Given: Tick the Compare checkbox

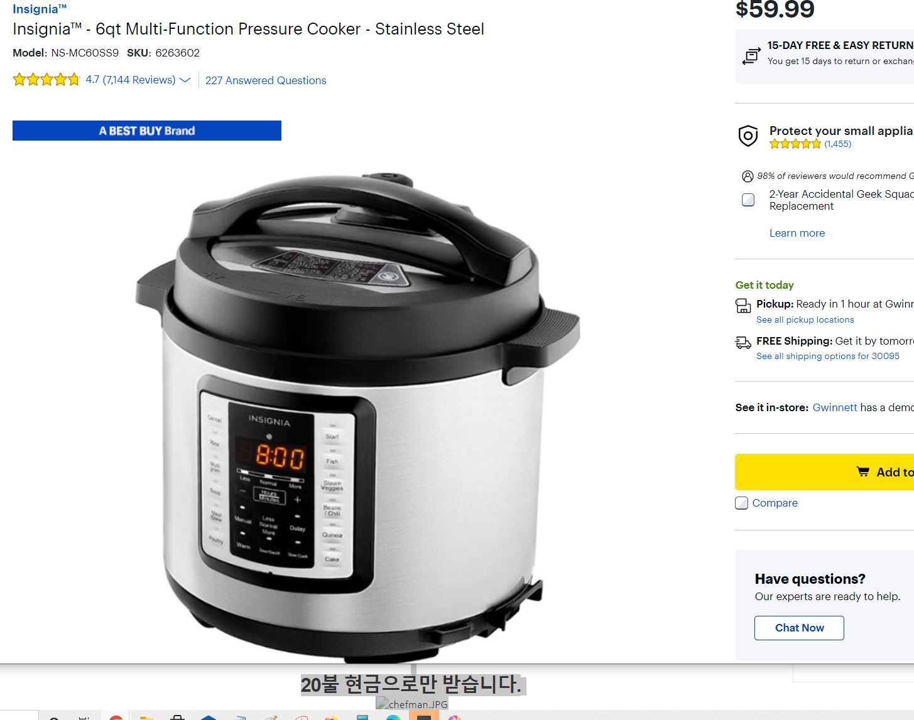Looking at the screenshot, I should pos(742,503).
